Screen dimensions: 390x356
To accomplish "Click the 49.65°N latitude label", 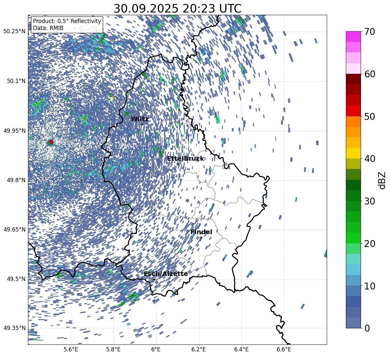I will [x=14, y=229].
